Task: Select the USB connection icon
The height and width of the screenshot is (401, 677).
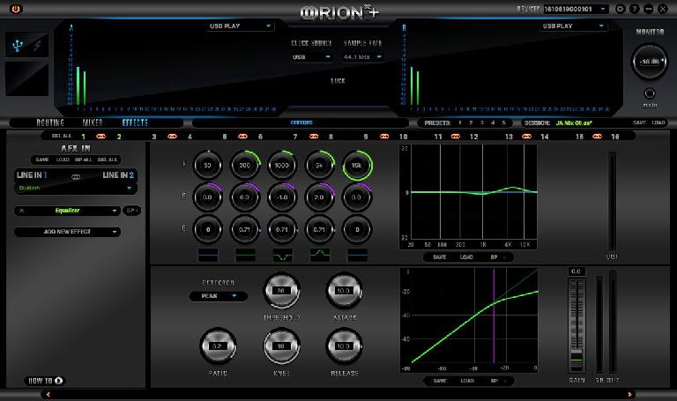Action: point(18,45)
